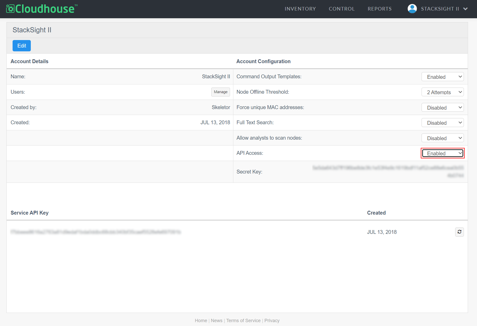The image size is (477, 326).
Task: Click the user avatar icon
Action: [412, 9]
